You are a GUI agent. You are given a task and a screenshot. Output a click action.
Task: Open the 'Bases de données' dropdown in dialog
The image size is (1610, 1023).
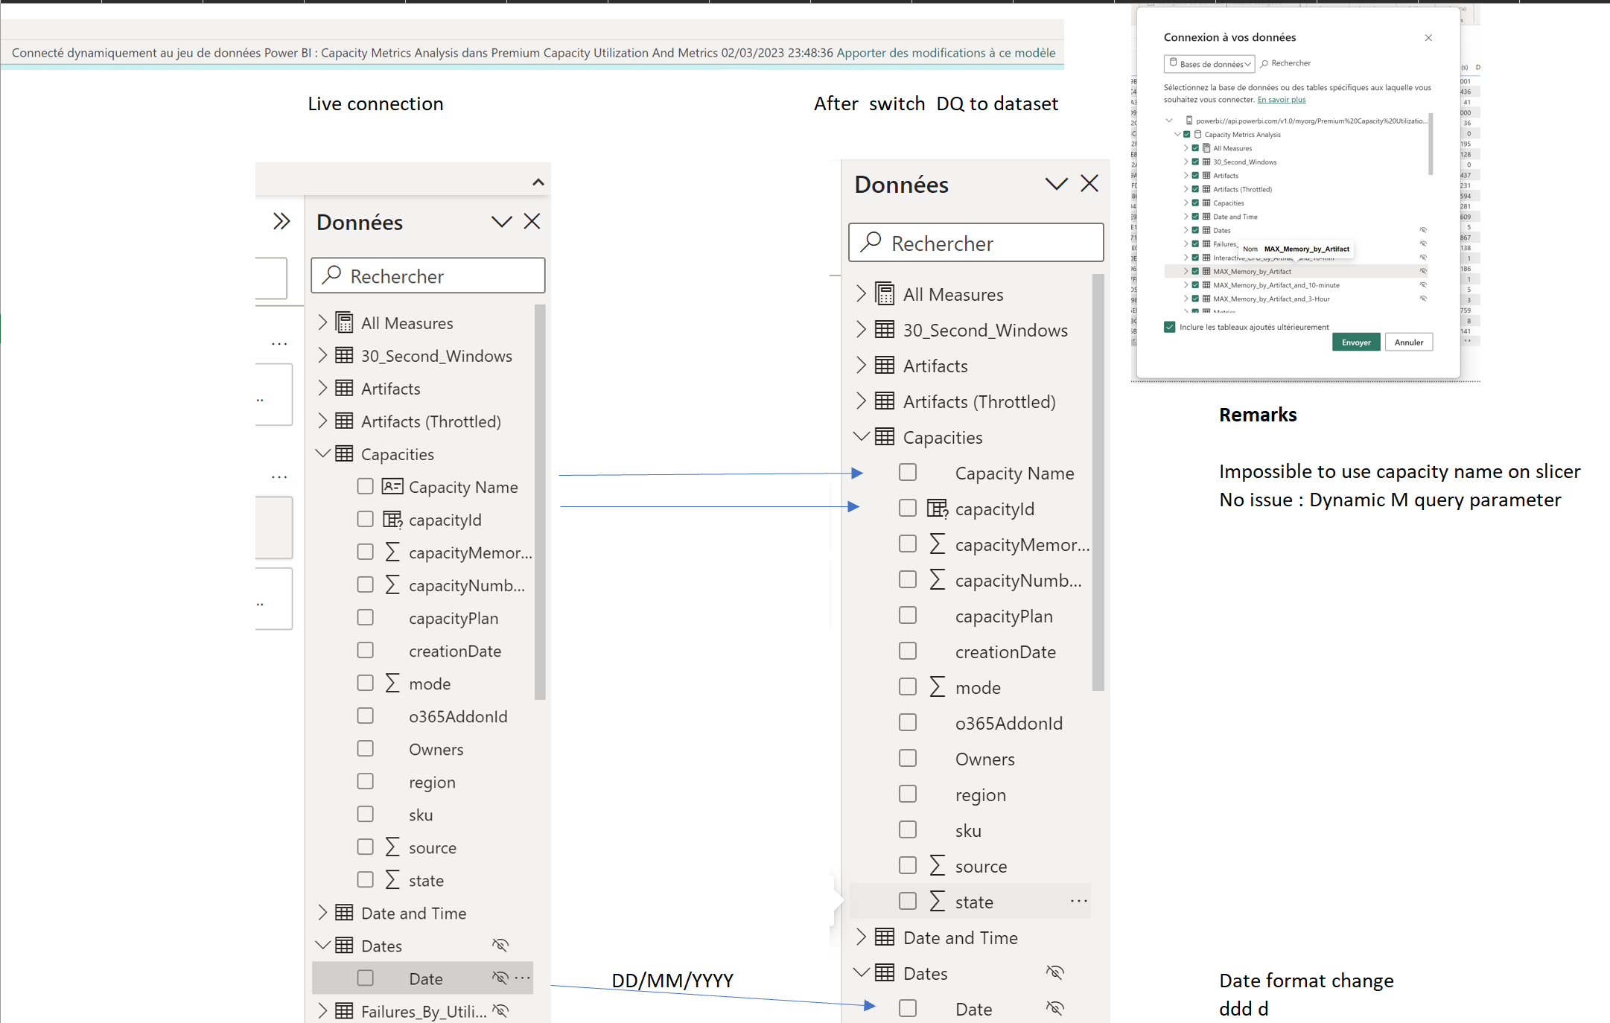1209,64
